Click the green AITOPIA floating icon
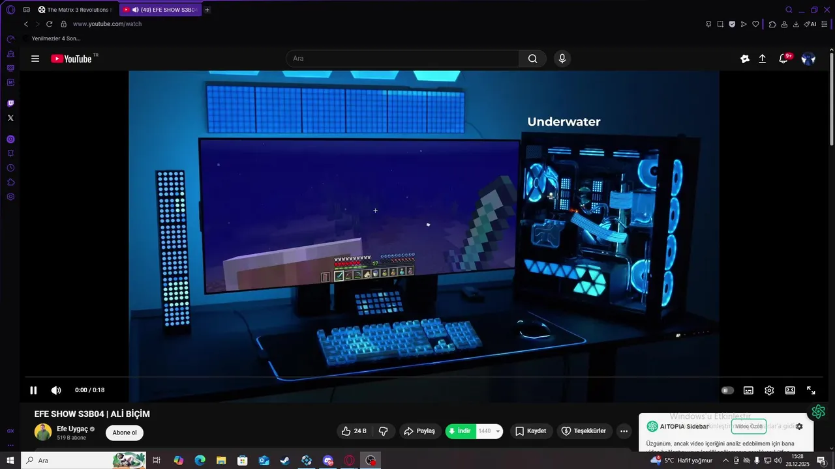Viewport: 835px width, 469px height. (819, 412)
